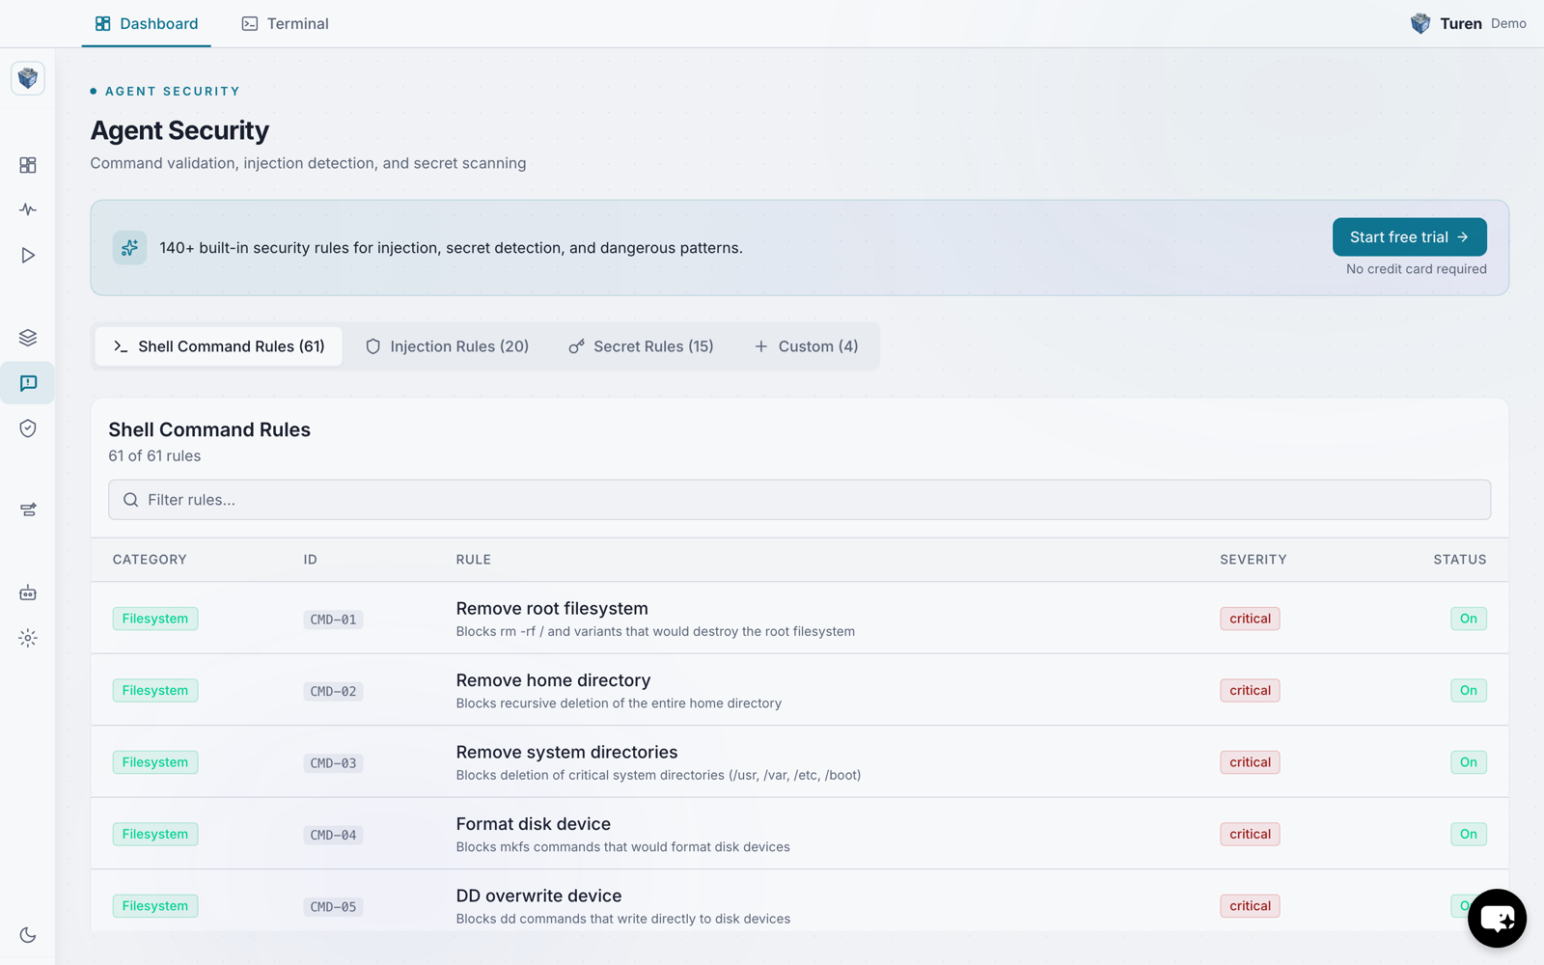Screen dimensions: 1544x965
Task: Open the robot bot icon in sidebar
Action: [28, 593]
